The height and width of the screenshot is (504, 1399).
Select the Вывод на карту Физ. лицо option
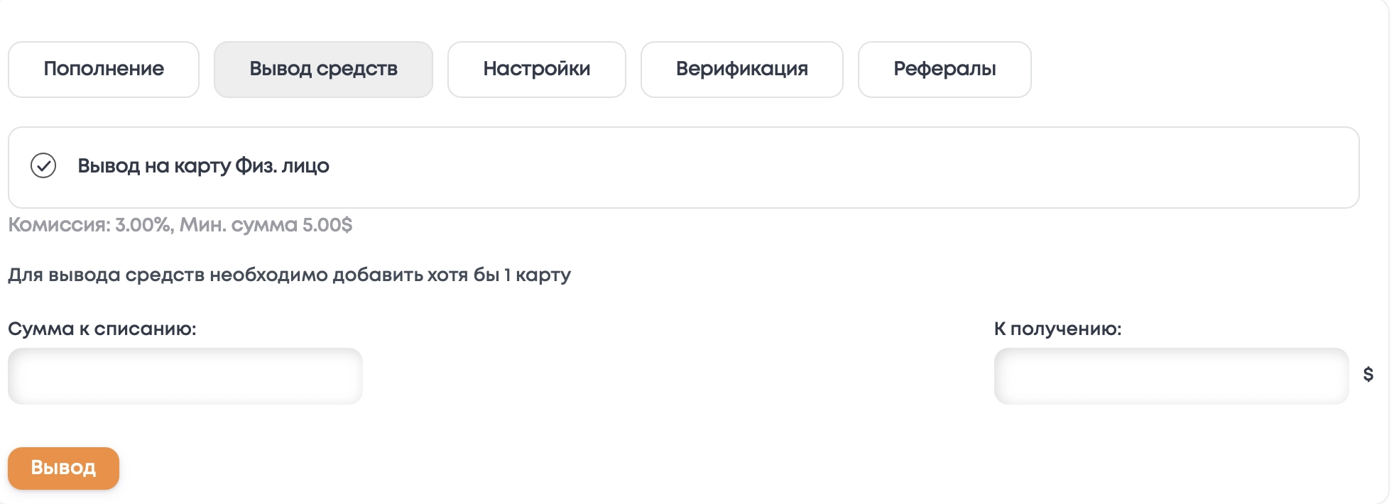point(203,166)
